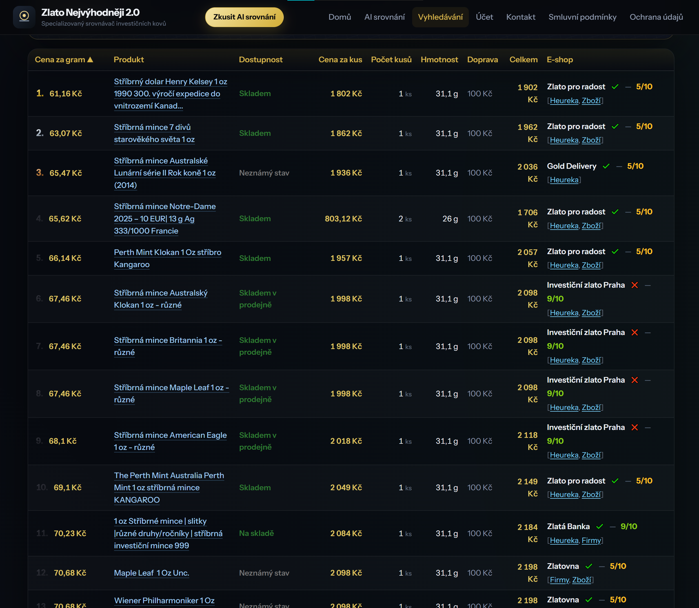Open the Maple Leaf 1 Oz Unc. link
Screen dimensions: 699x608
point(152,573)
